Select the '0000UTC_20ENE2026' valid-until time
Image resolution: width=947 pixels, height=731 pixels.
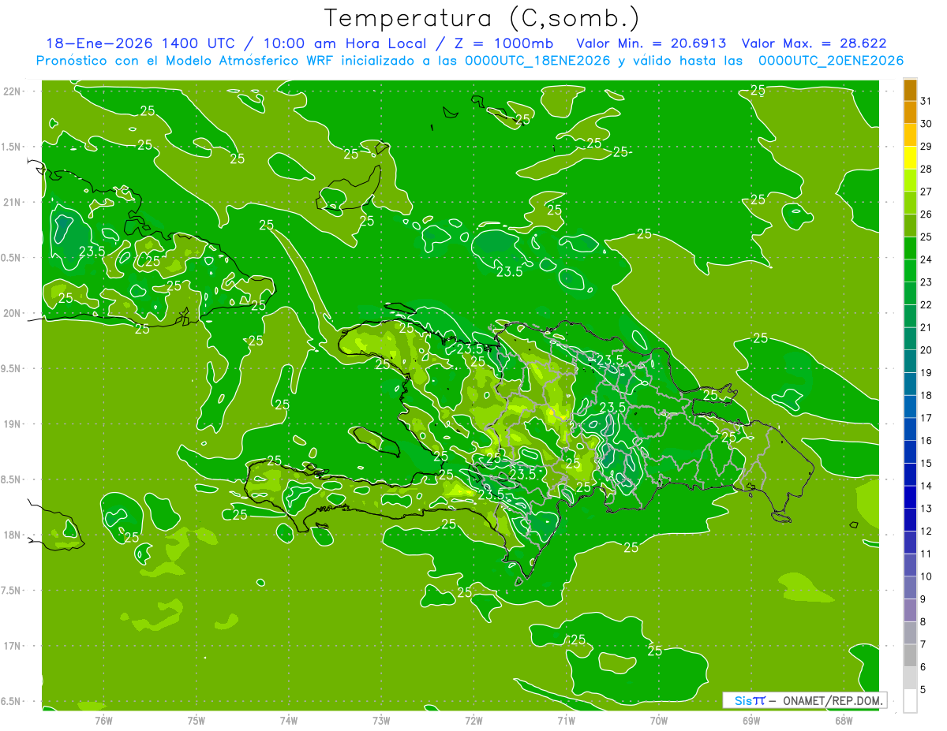(831, 61)
